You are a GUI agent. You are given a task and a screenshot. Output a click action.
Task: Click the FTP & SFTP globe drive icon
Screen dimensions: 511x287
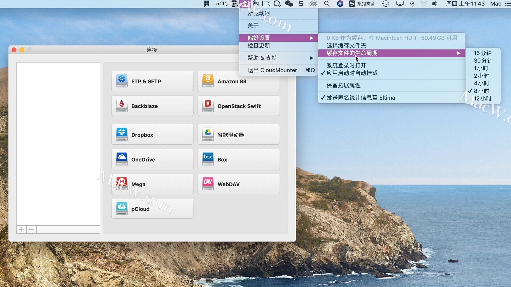click(x=122, y=81)
